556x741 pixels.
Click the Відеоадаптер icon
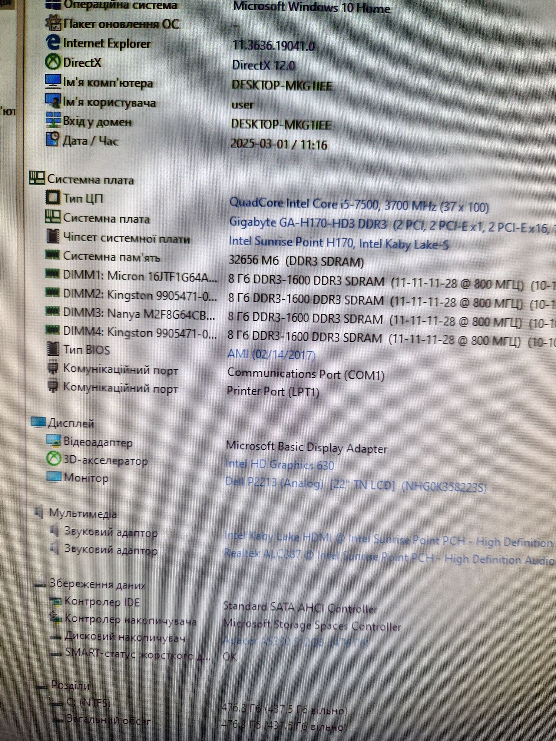53,441
